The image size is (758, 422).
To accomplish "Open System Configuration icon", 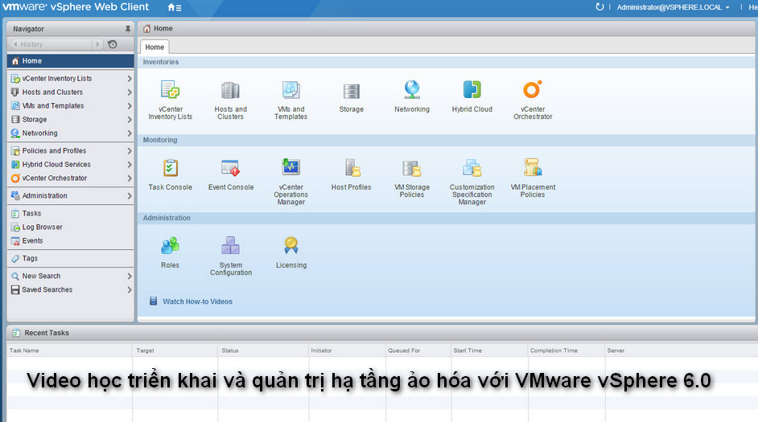I will click(231, 246).
